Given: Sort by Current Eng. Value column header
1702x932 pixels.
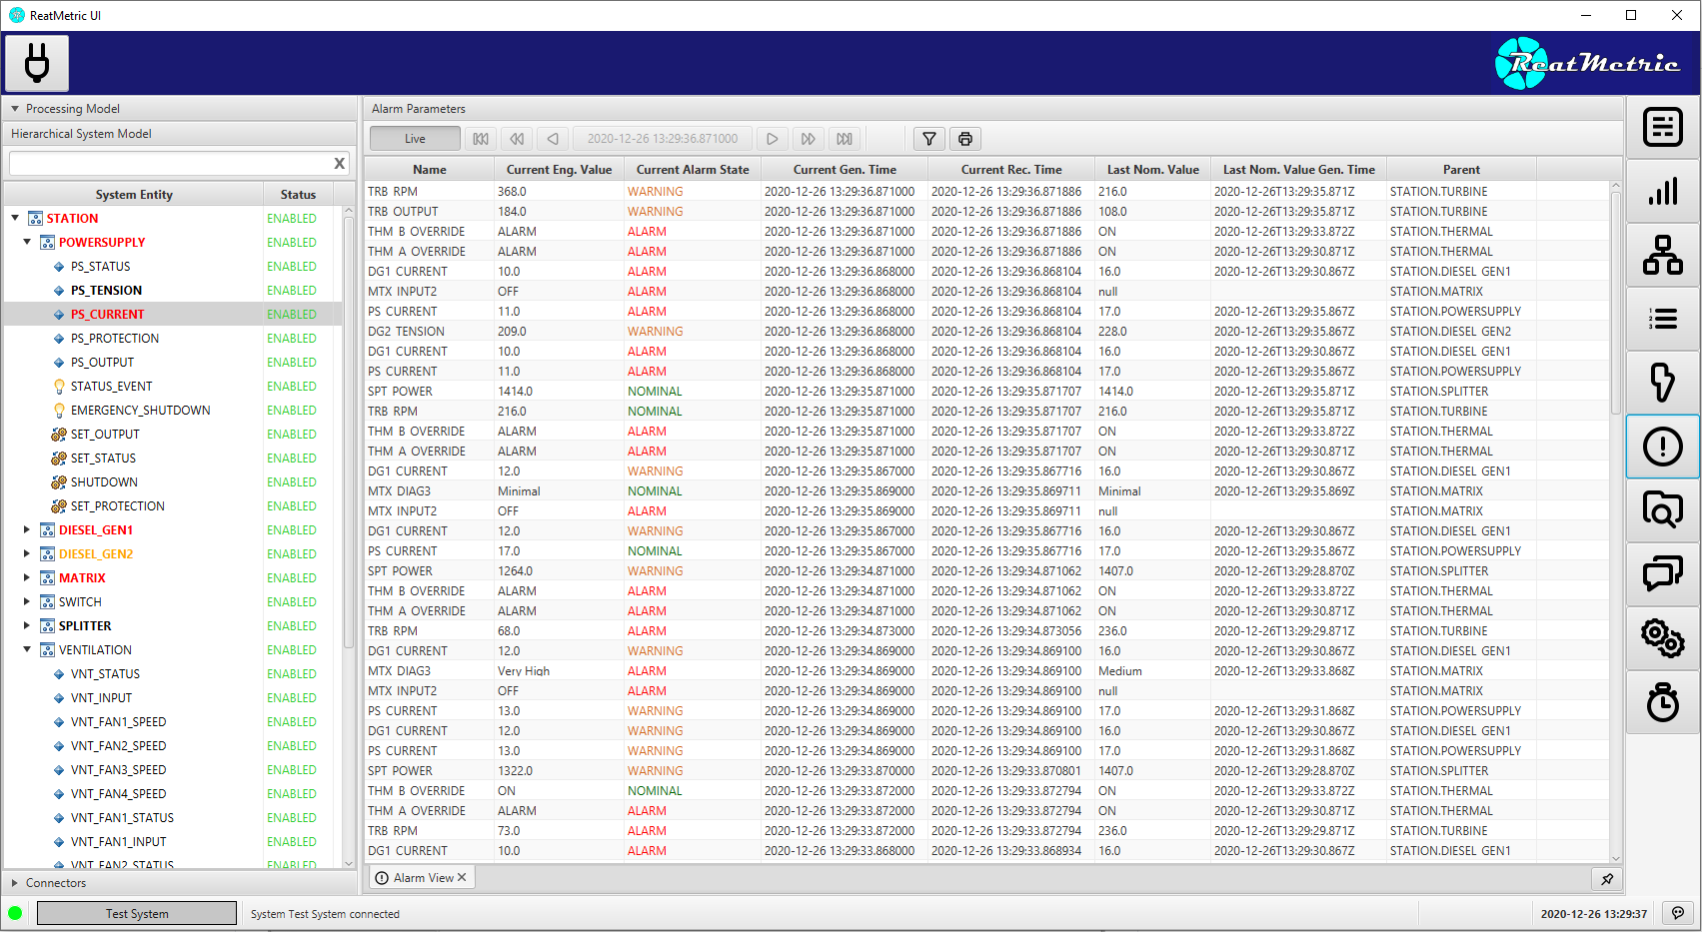Looking at the screenshot, I should tap(560, 169).
